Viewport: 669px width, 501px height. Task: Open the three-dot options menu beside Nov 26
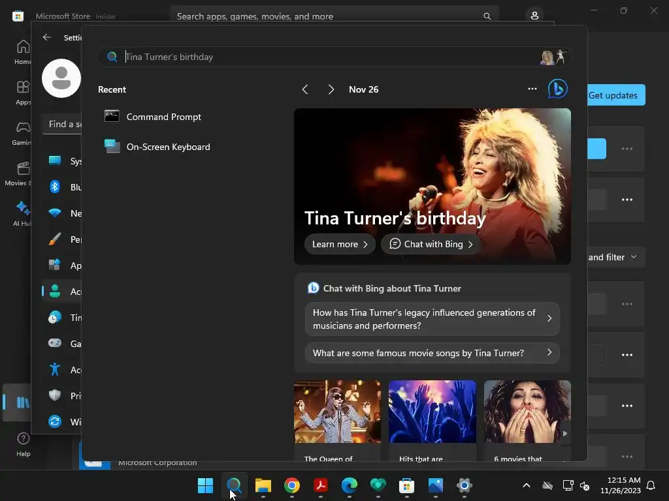[532, 89]
